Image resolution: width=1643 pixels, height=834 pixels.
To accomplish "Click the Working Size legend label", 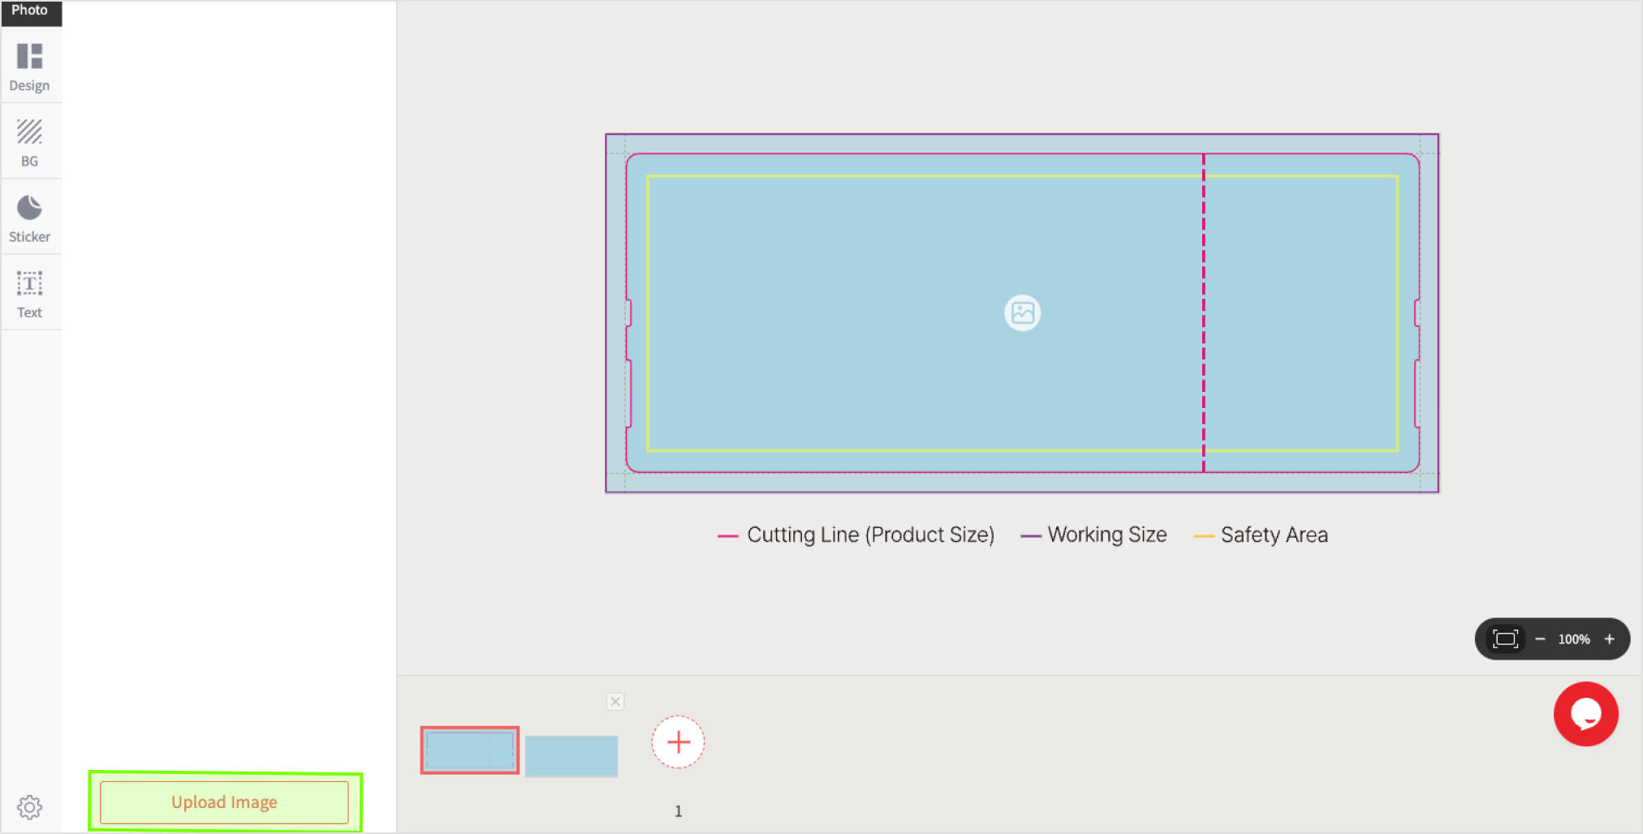I will [x=1106, y=535].
